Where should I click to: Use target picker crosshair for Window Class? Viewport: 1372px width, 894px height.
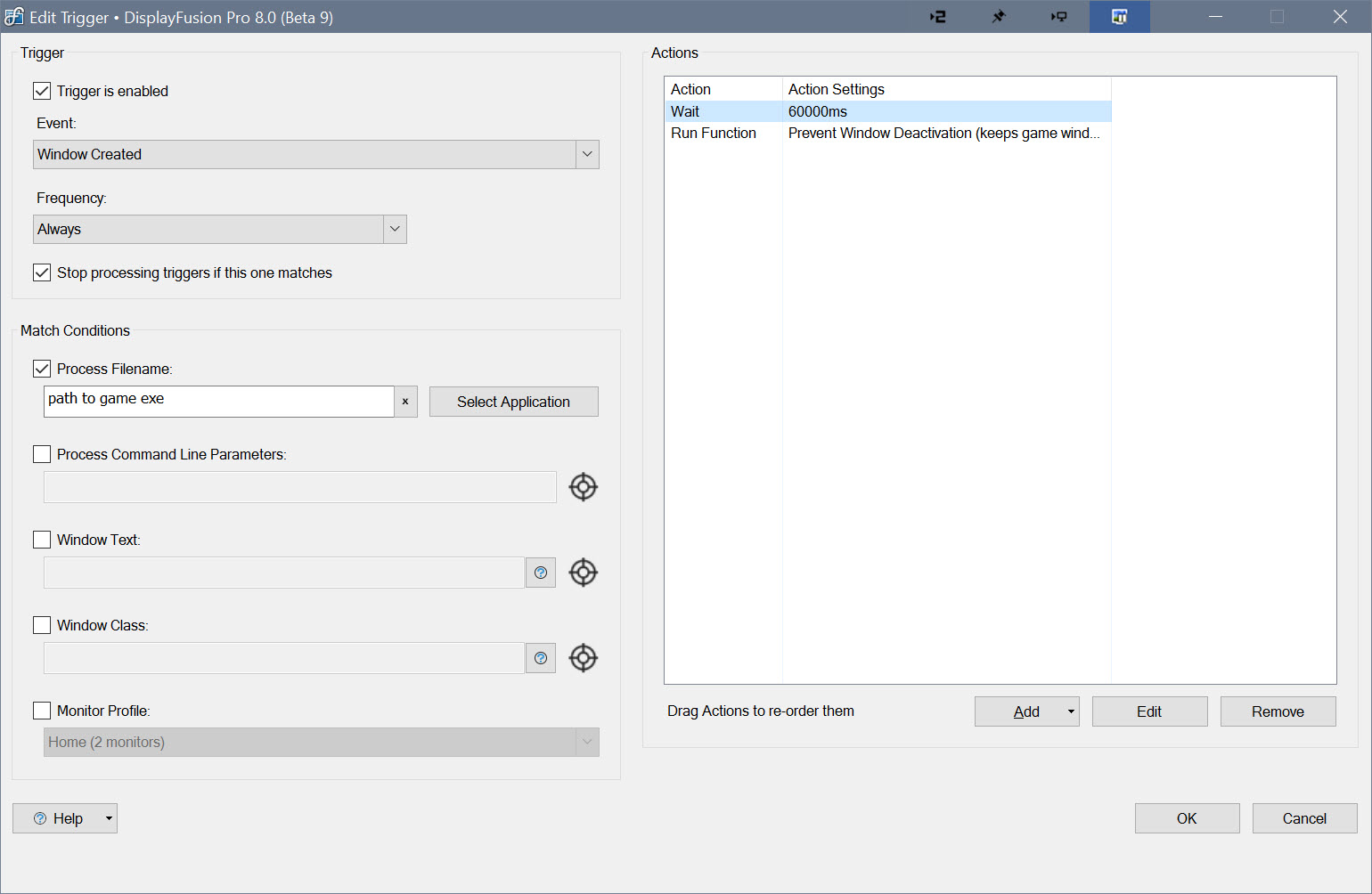tap(583, 658)
